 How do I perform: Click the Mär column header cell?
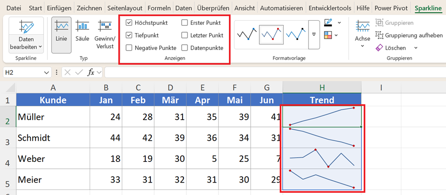(171, 100)
